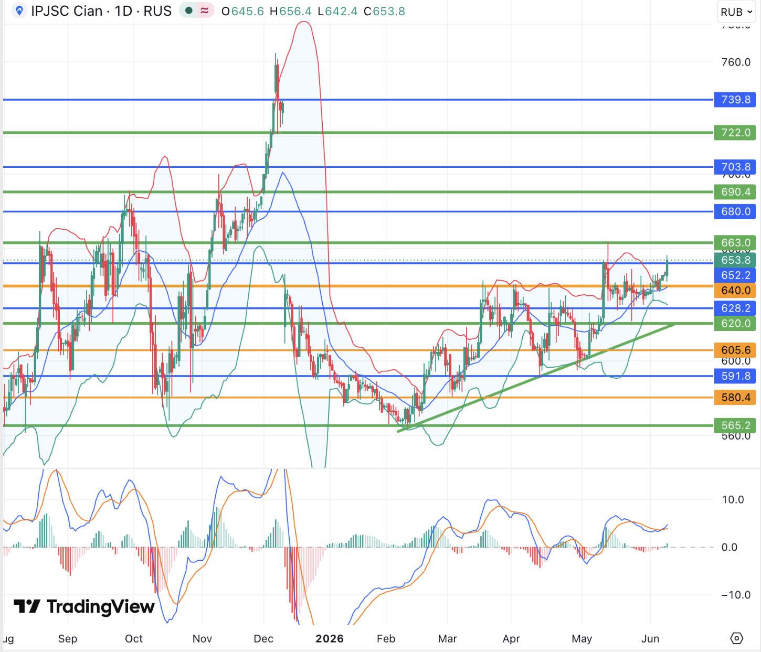Click the Jun label on the time axis
761x652 pixels.
click(650, 639)
